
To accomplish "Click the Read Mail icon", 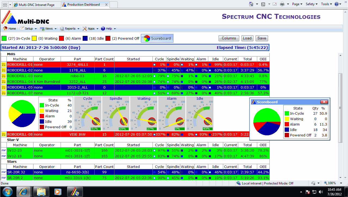I will click(x=275, y=4).
